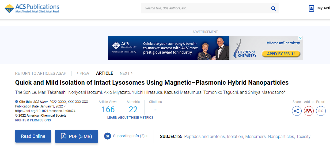The image size is (330, 149).
Task: Click the SI supporting info badge
Action: 108,136
